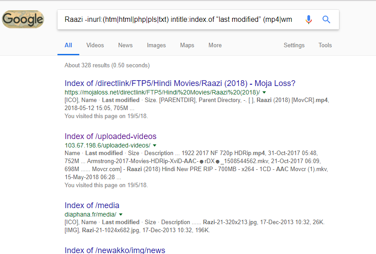This screenshot has height=254, width=376.
Task: Expand the More search categories menu
Action: [x=215, y=45]
